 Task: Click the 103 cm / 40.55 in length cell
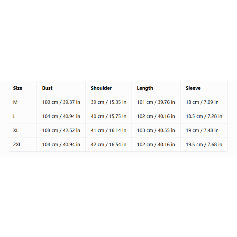click(156, 130)
